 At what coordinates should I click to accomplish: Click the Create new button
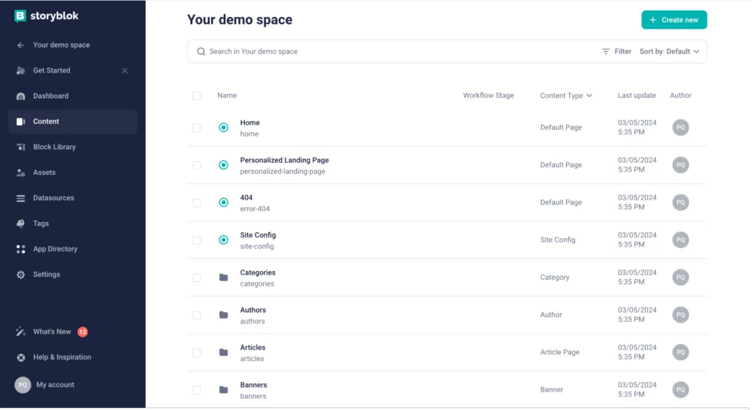point(674,20)
